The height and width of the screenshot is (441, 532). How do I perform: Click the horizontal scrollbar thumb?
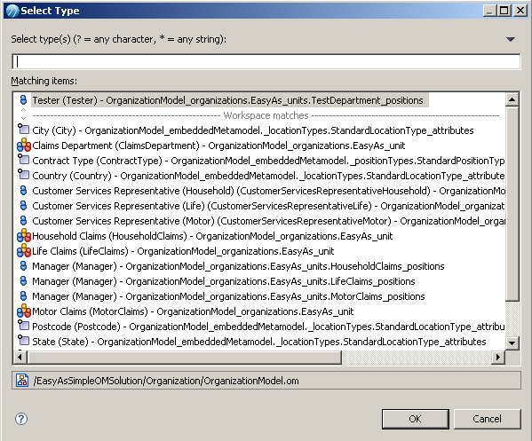[184, 357]
